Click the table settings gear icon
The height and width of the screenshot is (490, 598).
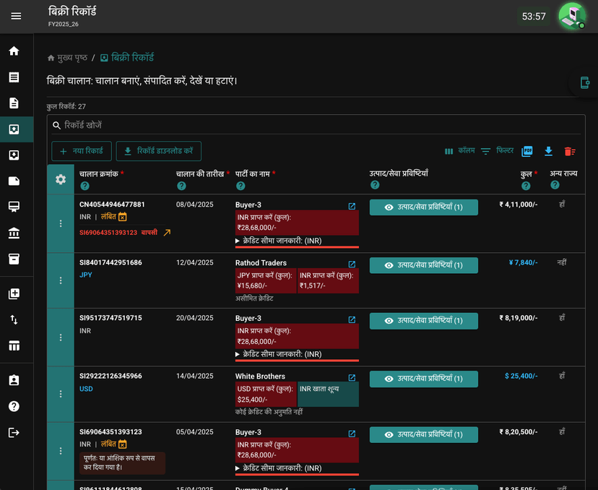[61, 179]
